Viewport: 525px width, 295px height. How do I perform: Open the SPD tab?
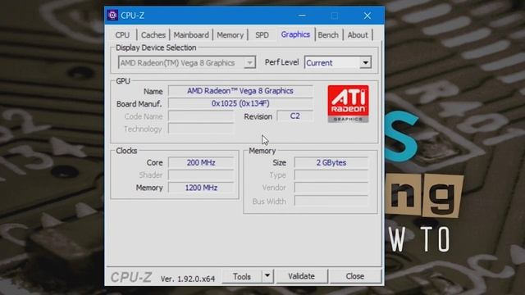click(262, 34)
